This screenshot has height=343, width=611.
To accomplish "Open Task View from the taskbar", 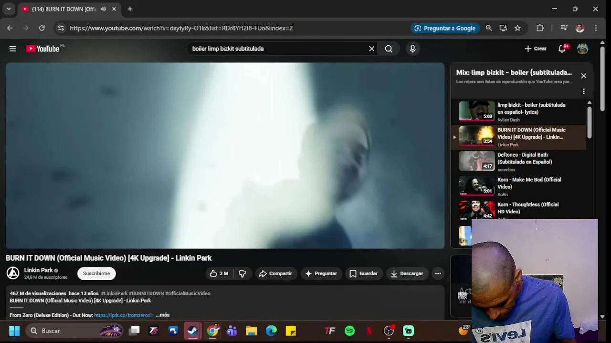I will pos(134,331).
